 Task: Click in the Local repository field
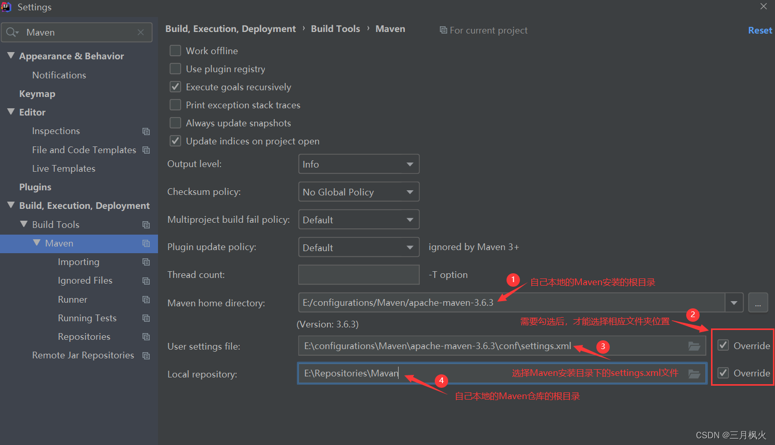[x=502, y=373]
